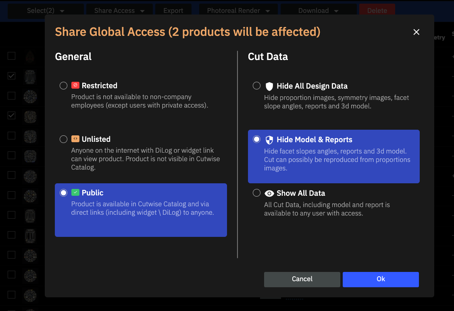Image resolution: width=454 pixels, height=311 pixels.
Task: Click the Public option title text
Action: [92, 193]
